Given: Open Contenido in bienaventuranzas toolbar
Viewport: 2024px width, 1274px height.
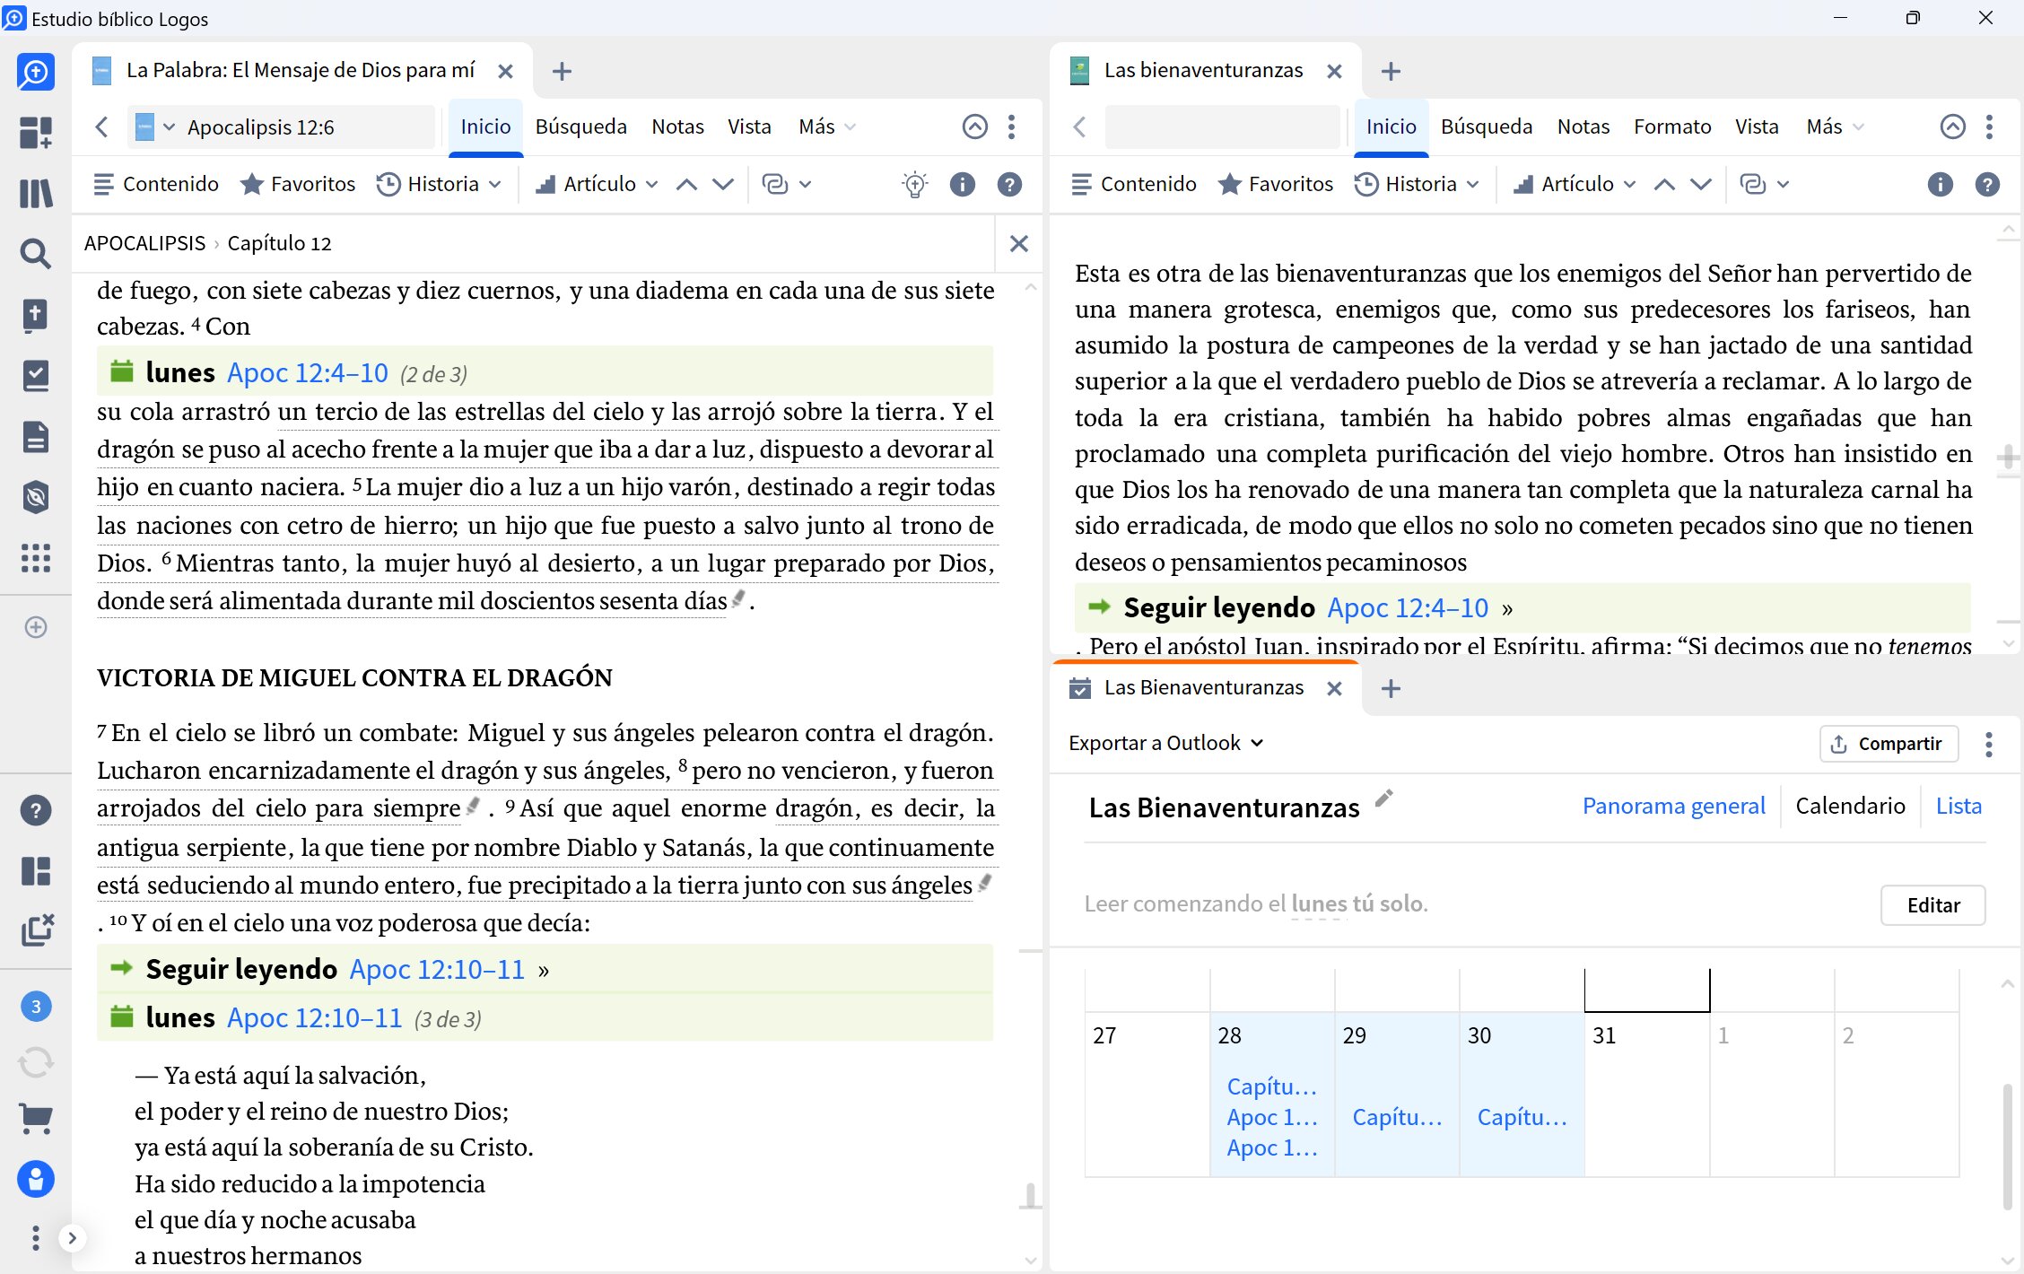Looking at the screenshot, I should (1134, 184).
